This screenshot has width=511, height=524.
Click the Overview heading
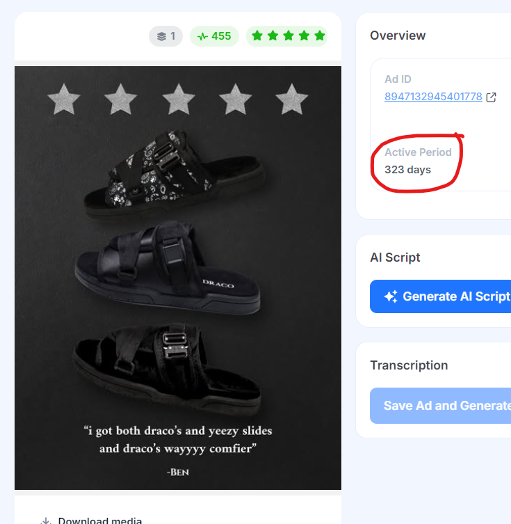[x=398, y=35]
